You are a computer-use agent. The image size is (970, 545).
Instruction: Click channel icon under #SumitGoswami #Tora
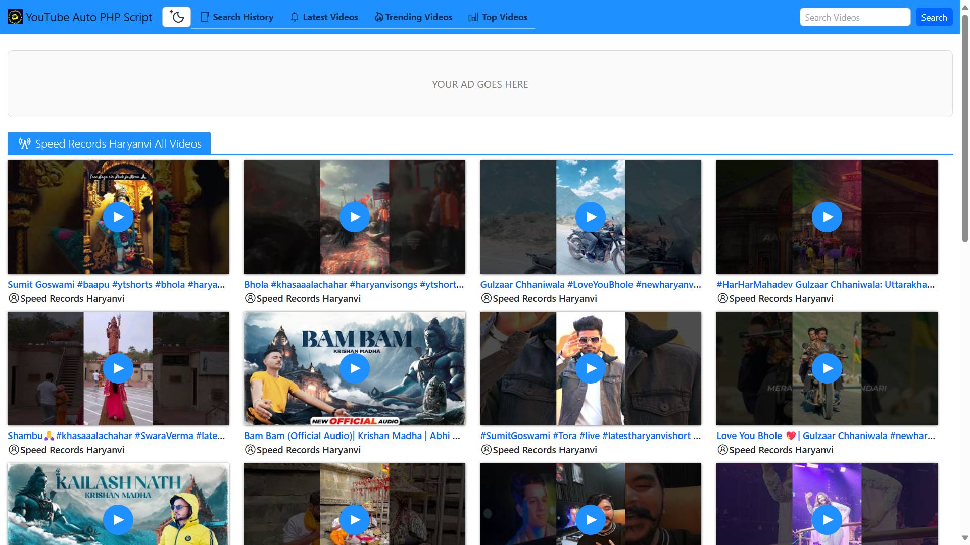click(x=487, y=450)
